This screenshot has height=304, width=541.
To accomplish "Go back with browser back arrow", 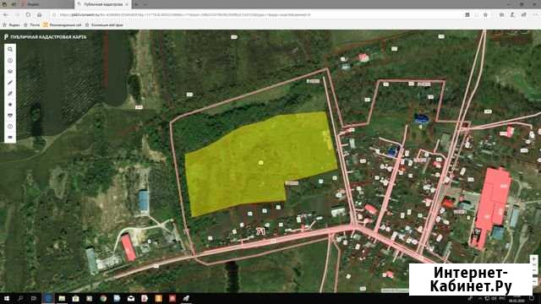I will point(6,15).
